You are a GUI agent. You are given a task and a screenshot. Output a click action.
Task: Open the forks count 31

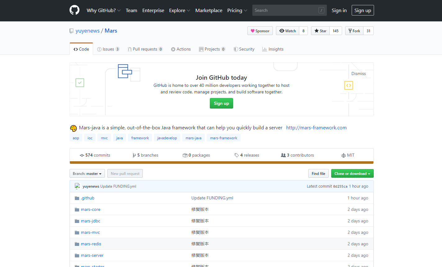point(368,31)
